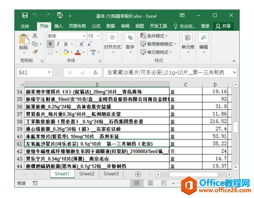Image resolution: width=254 pixels, height=198 pixels.
Task: Open 单元格样式 cell styles
Action: 156,52
